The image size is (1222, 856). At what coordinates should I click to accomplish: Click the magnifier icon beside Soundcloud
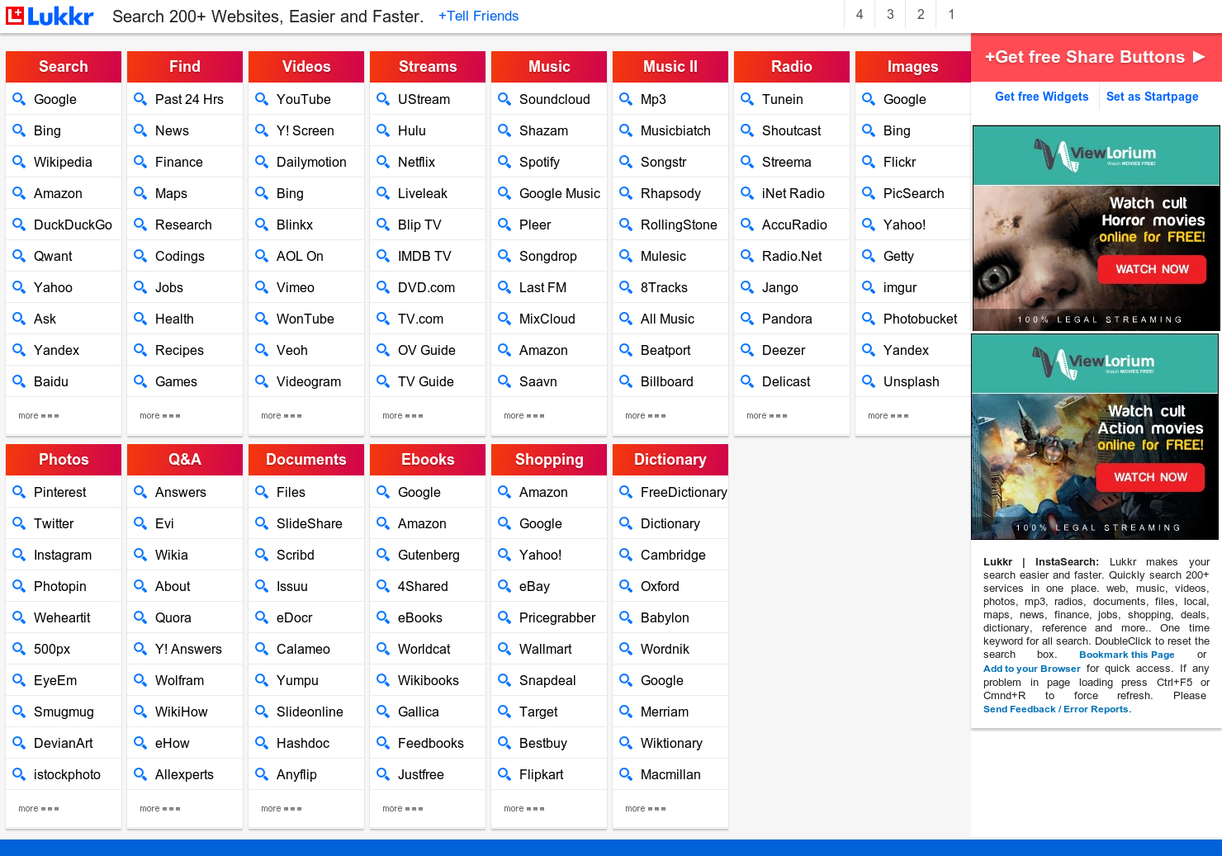(x=504, y=99)
